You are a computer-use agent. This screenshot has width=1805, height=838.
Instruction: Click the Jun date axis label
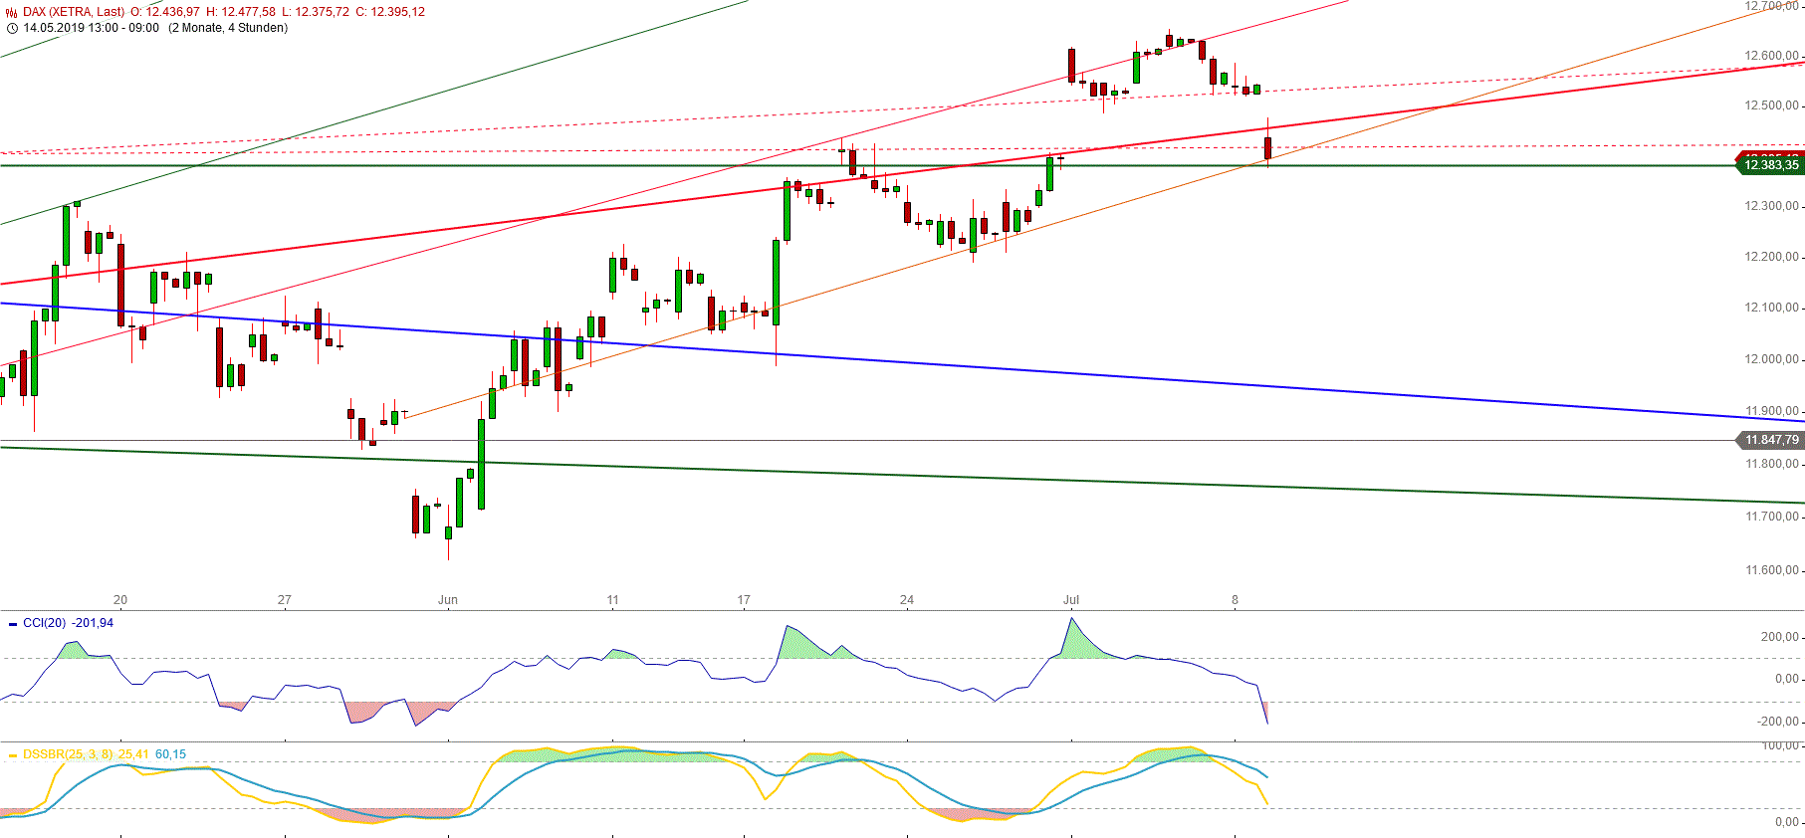[448, 600]
